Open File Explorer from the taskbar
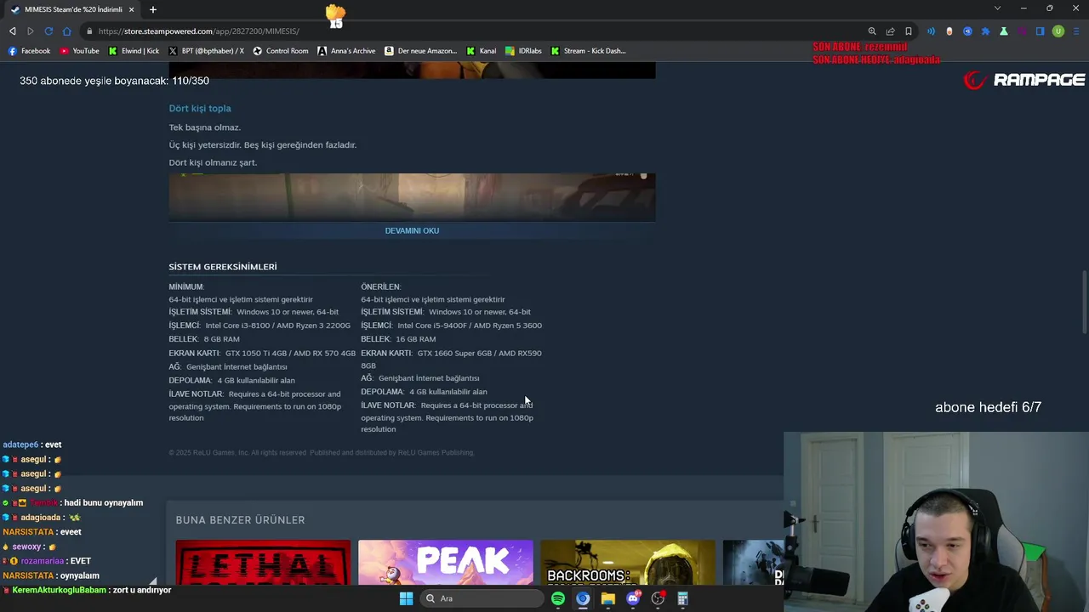The width and height of the screenshot is (1089, 612). pyautogui.click(x=607, y=598)
